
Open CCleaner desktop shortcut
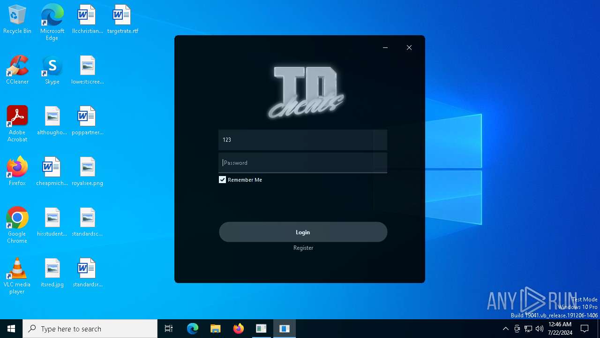[x=17, y=70]
